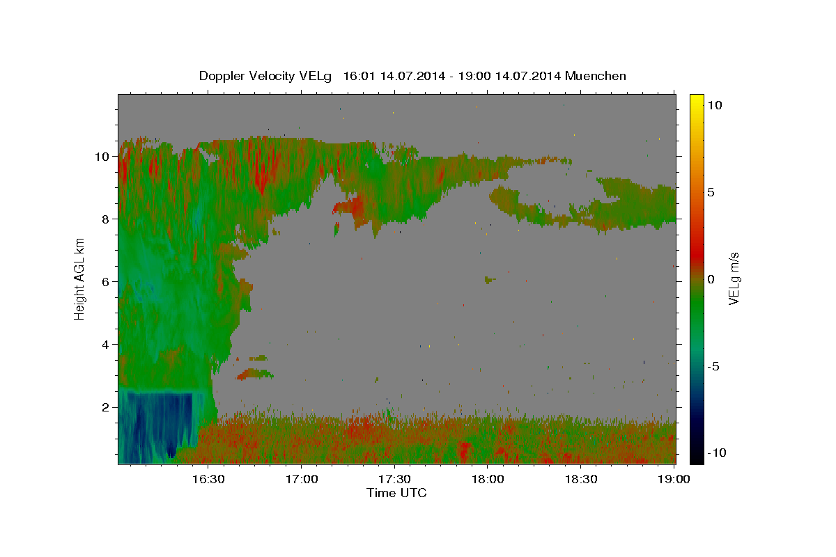Screen dimensions: 836x557
Task: Click the yellow top of the colorbar
Action: pos(696,100)
